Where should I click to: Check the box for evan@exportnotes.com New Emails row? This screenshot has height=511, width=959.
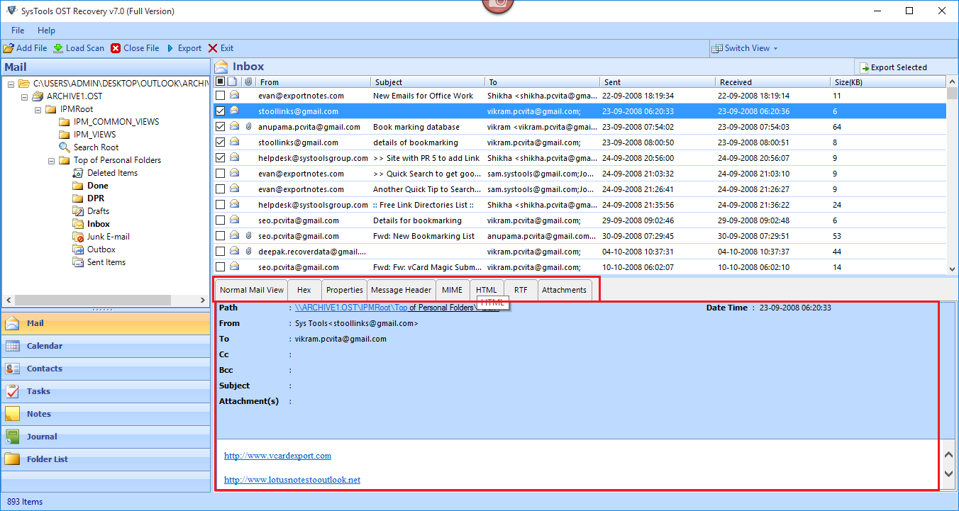pyautogui.click(x=221, y=96)
